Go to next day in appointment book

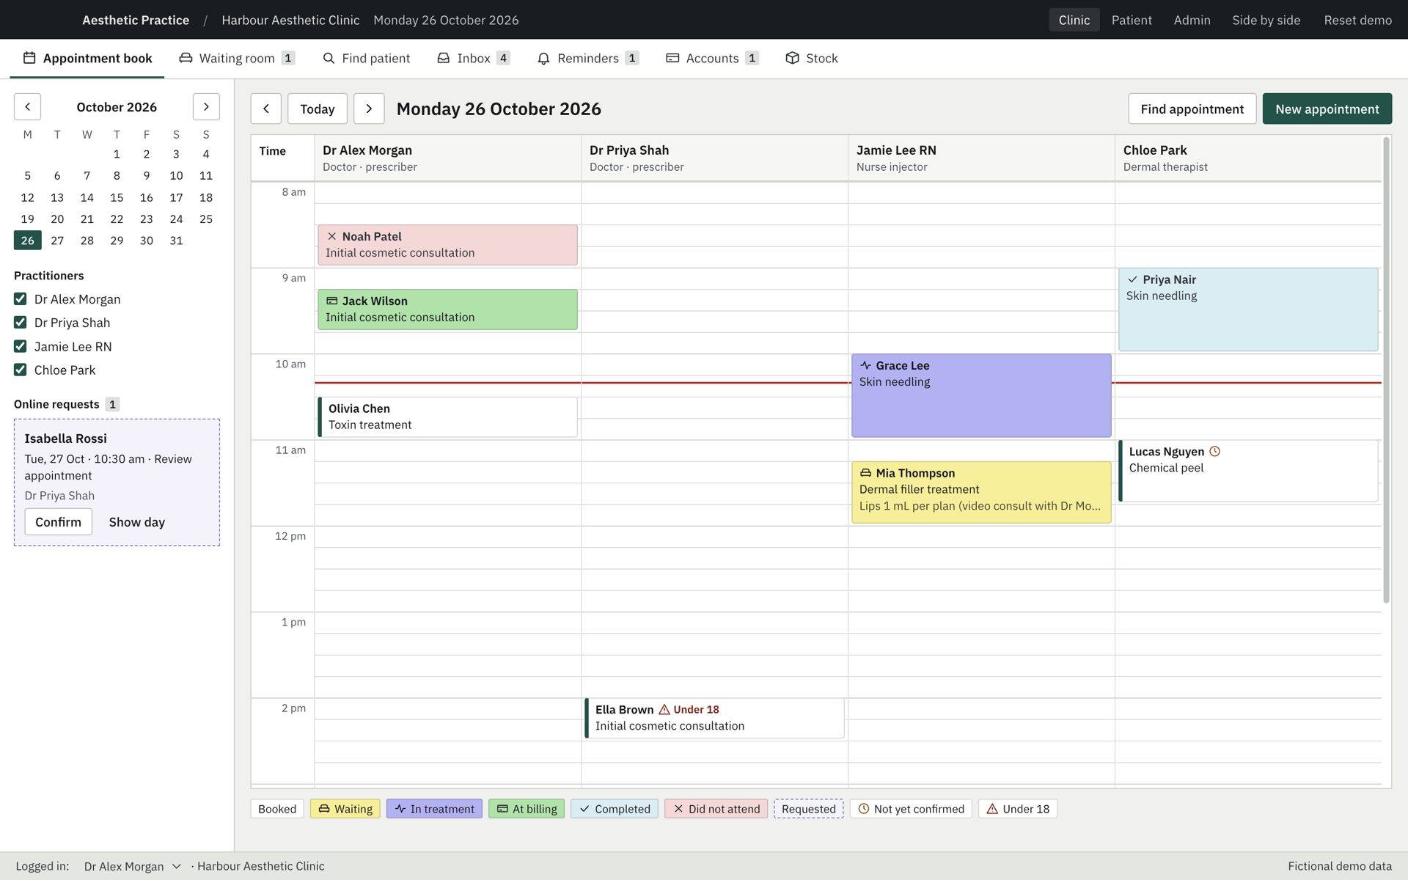click(369, 109)
